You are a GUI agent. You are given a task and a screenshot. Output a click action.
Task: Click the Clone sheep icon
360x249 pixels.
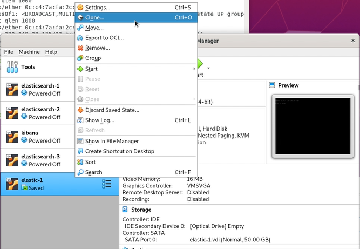(80, 17)
